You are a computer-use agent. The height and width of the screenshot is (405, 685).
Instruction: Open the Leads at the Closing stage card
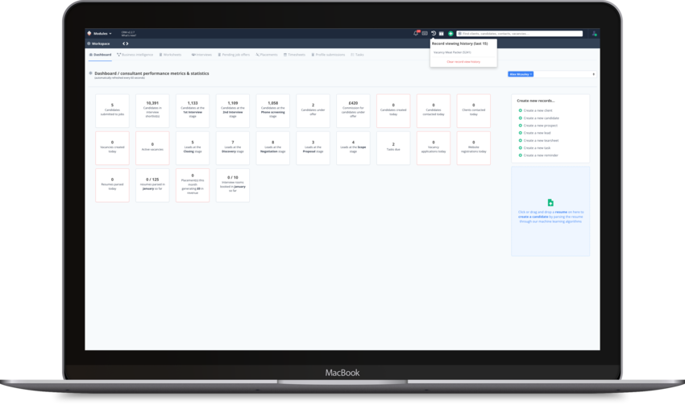tap(193, 148)
